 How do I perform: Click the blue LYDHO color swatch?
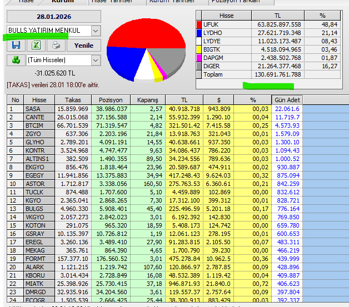(x=199, y=33)
